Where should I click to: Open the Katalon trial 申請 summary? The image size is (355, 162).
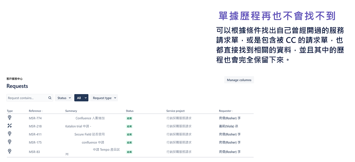coord(78,126)
